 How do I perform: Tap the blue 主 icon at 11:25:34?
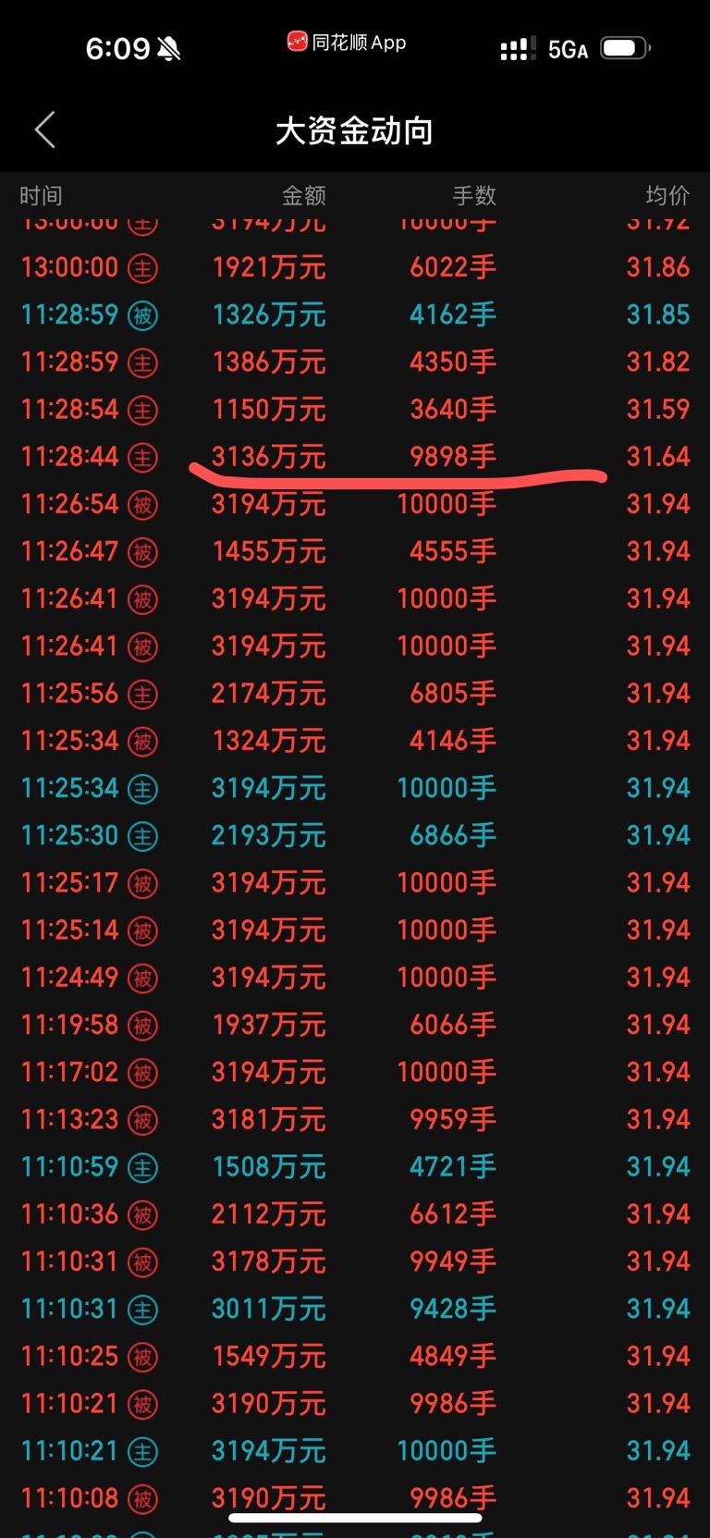(x=142, y=789)
